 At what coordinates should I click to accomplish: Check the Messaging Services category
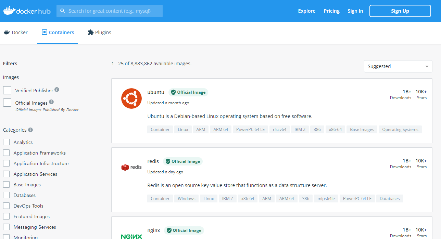coord(6,227)
